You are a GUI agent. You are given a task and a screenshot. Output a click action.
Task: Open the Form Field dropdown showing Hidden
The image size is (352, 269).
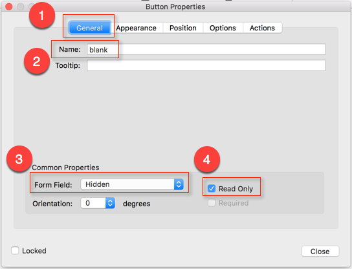tap(132, 184)
